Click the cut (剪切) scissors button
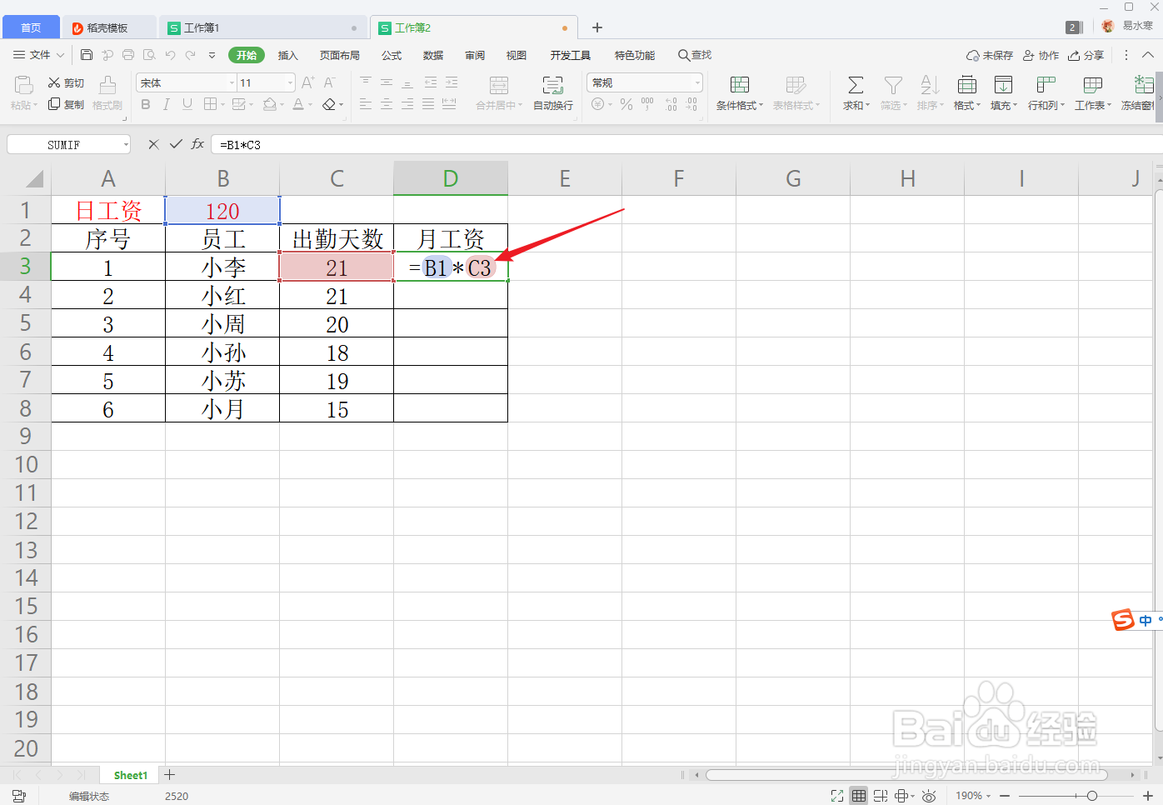 point(66,82)
